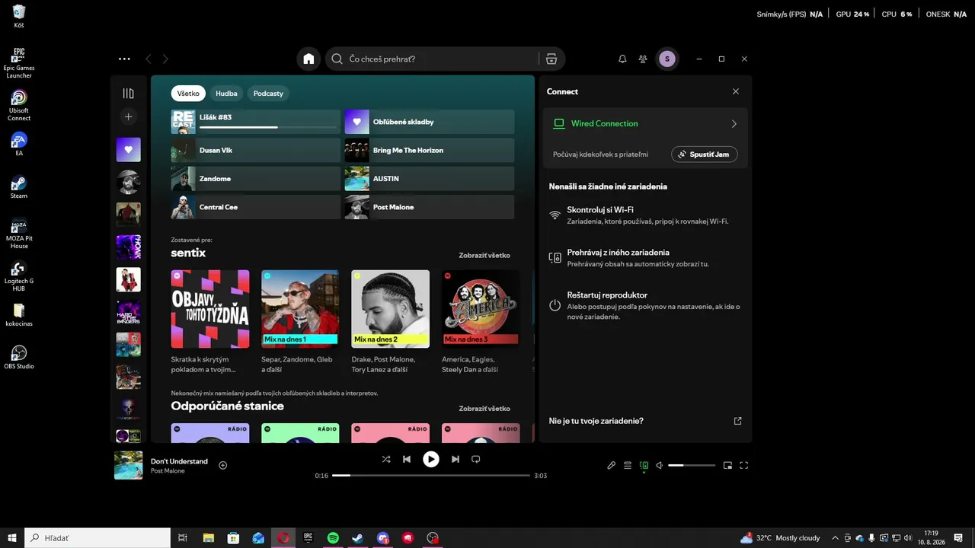Image resolution: width=975 pixels, height=548 pixels.
Task: Open 'Mix na dnes 1' cover
Action: tap(300, 309)
